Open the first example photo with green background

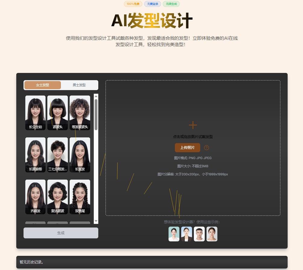174,234
